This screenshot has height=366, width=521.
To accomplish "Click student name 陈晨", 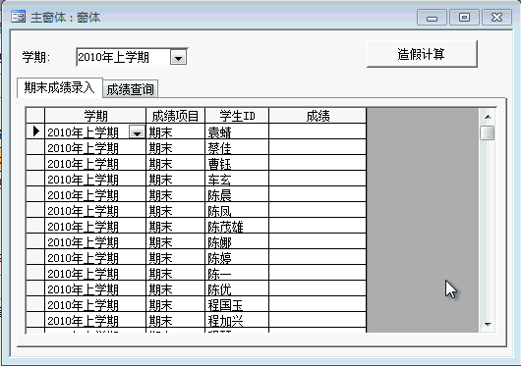I will click(x=219, y=195).
